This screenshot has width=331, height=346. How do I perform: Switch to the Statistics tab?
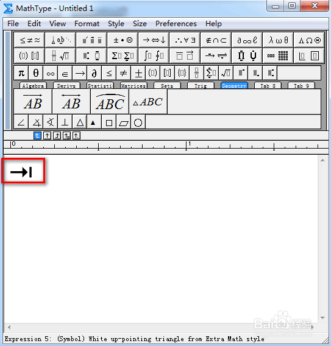[x=100, y=86]
